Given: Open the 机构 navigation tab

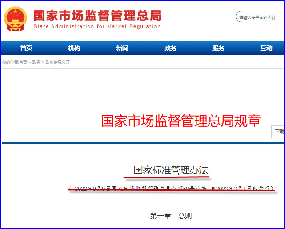Looking at the screenshot, I should click(x=74, y=48).
